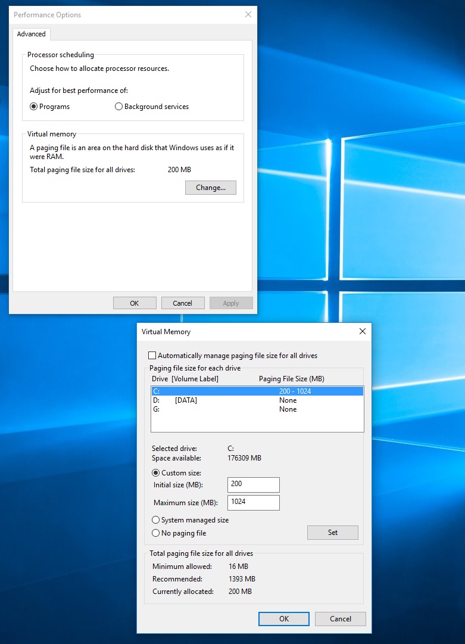
Task: Click Cancel in Virtual Memory dialog
Action: click(340, 619)
